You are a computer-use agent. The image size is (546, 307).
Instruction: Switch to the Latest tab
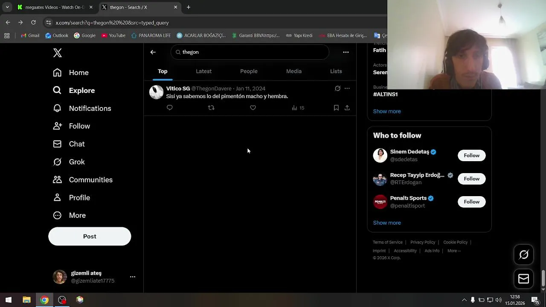click(203, 71)
